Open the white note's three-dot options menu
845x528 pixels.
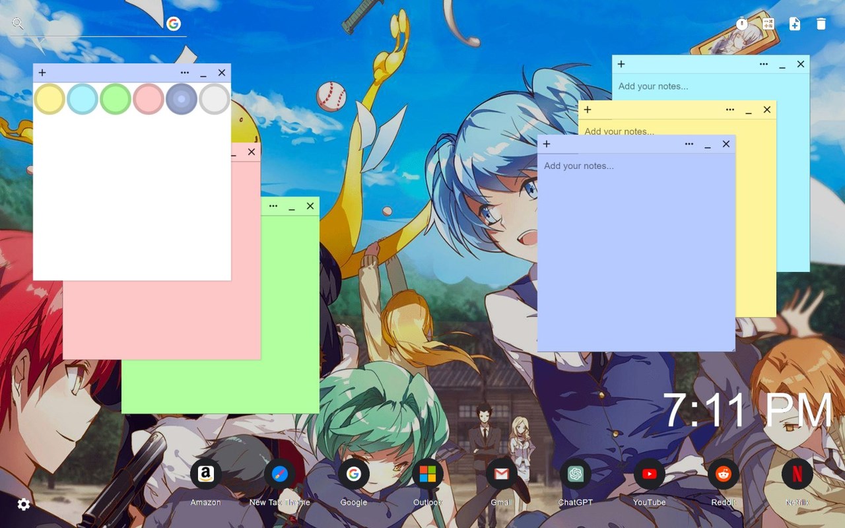tap(185, 73)
